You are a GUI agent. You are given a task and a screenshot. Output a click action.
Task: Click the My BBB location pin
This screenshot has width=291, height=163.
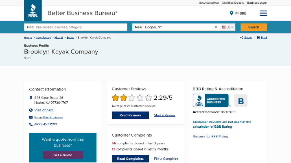pyautogui.click(x=231, y=13)
